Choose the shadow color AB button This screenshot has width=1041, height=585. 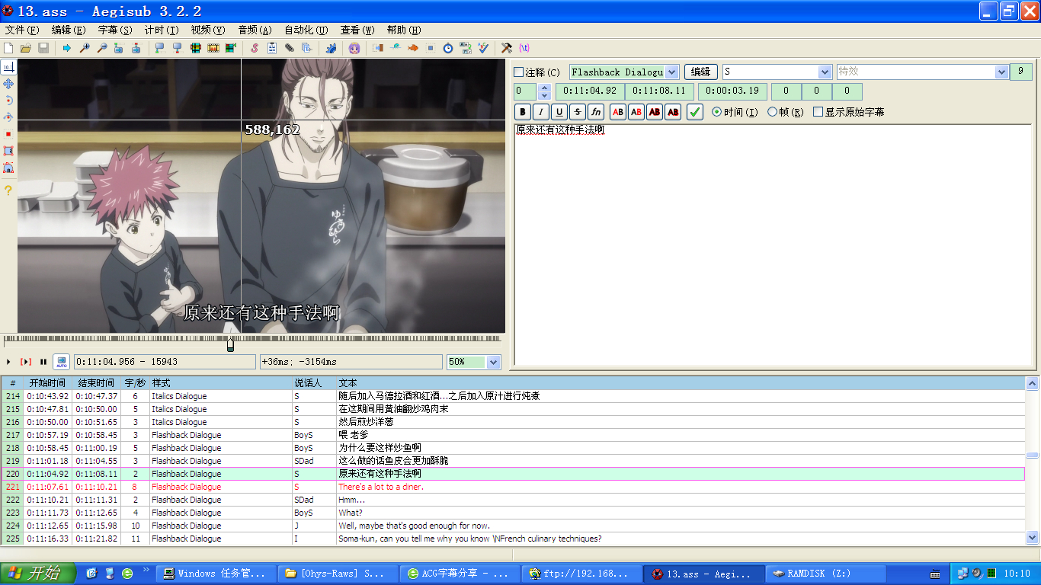[x=673, y=112]
